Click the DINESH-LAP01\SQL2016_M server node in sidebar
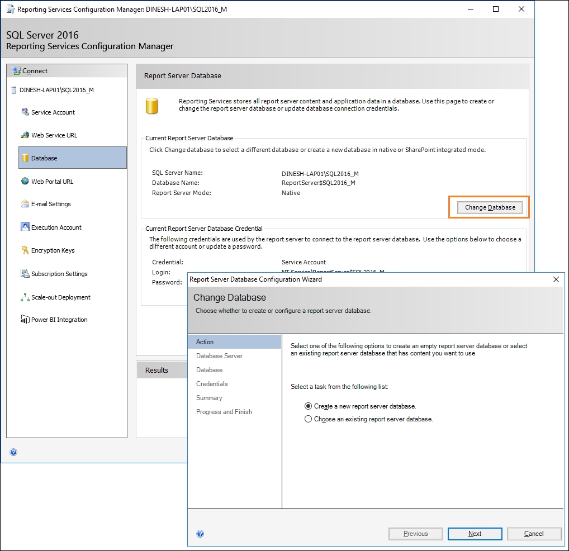The image size is (569, 551). point(56,90)
